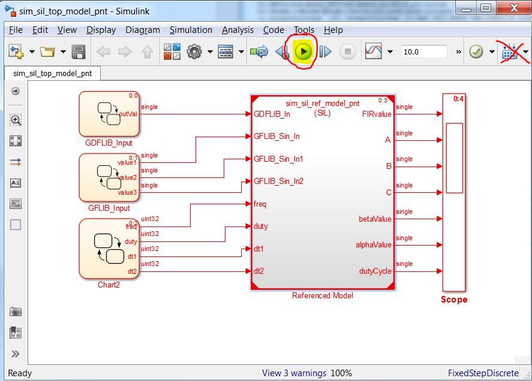Click the View 3 warnings link
532x381 pixels.
294,373
